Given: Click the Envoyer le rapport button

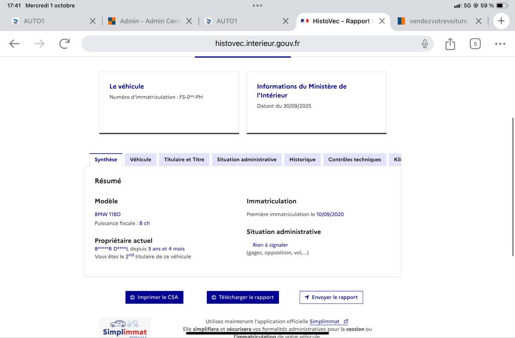Looking at the screenshot, I should click(331, 297).
